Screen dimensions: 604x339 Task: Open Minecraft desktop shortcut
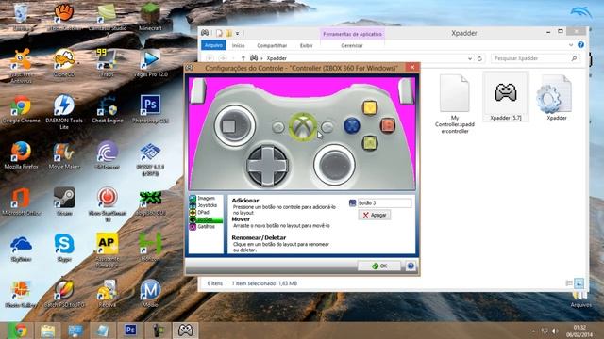tap(150, 16)
